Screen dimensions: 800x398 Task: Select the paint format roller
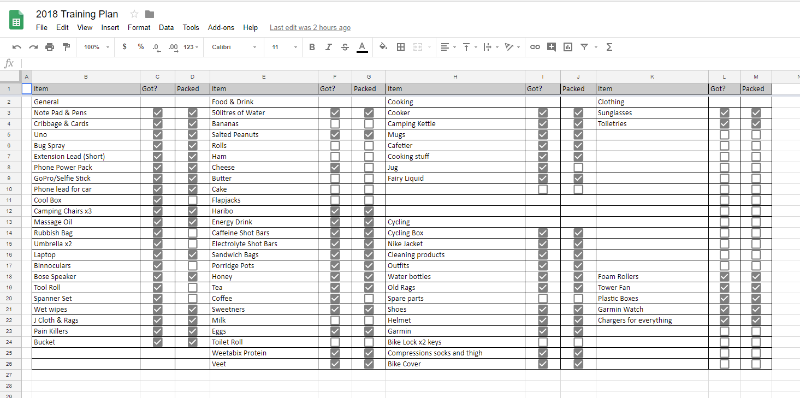coord(66,47)
